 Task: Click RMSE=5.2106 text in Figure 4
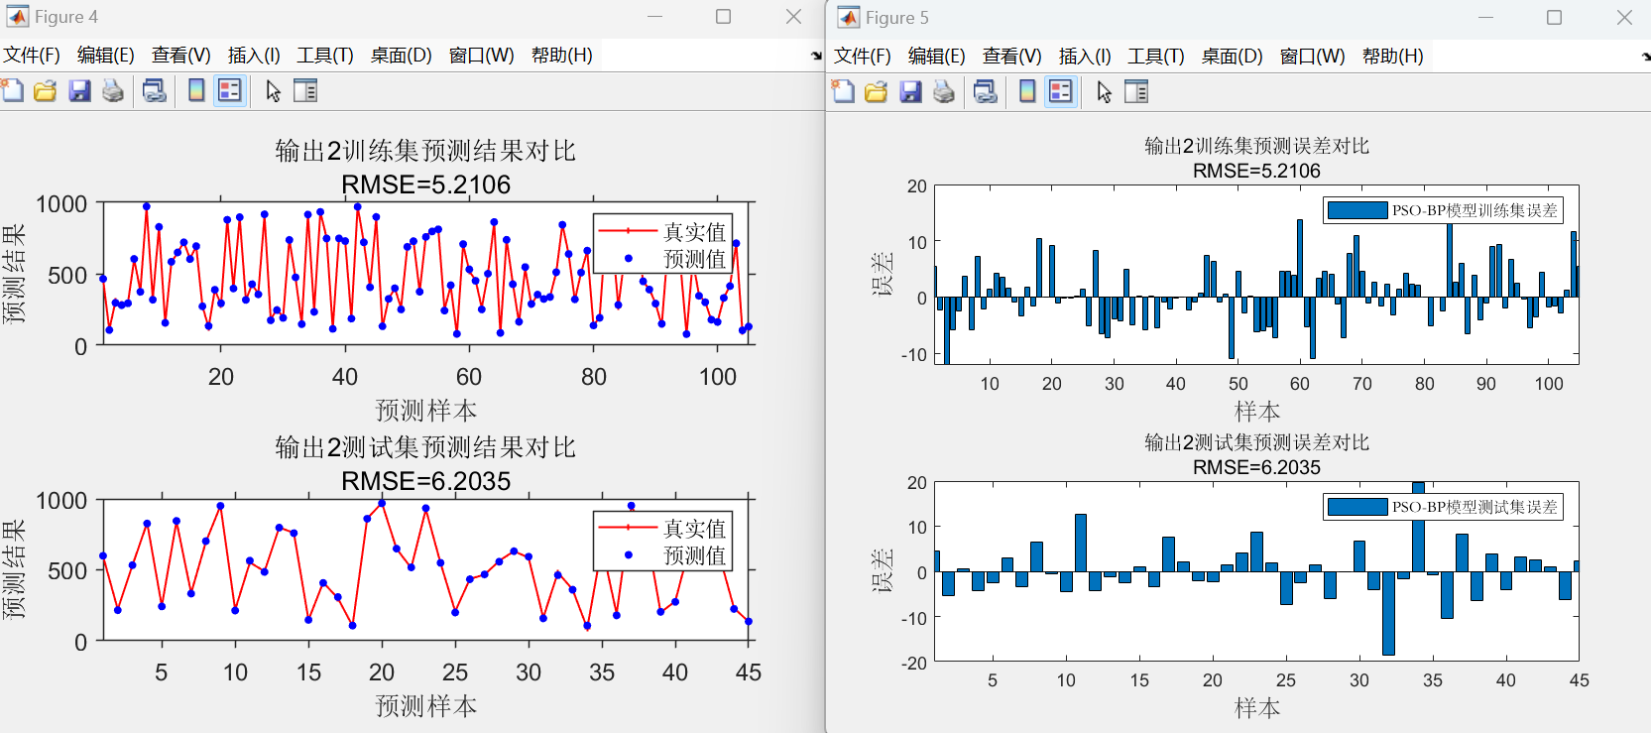click(425, 184)
